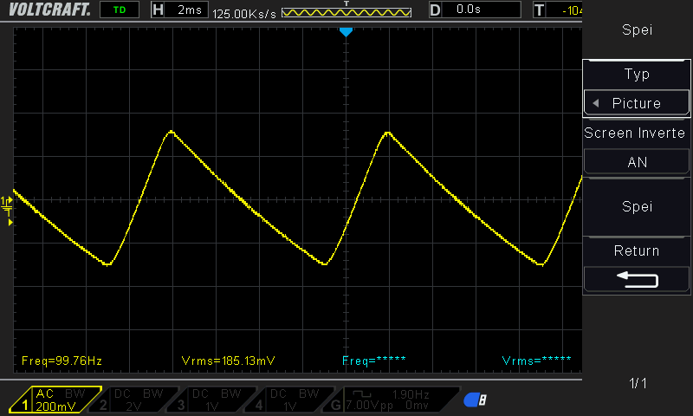
Task: Open channel 1 AC 200mV settings
Action: [x=55, y=400]
